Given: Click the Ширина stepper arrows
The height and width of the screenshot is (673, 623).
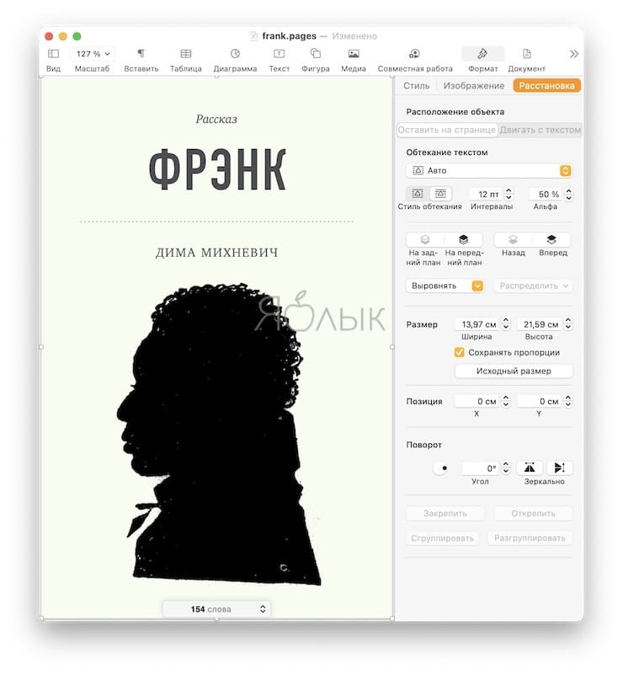Looking at the screenshot, I should [506, 323].
